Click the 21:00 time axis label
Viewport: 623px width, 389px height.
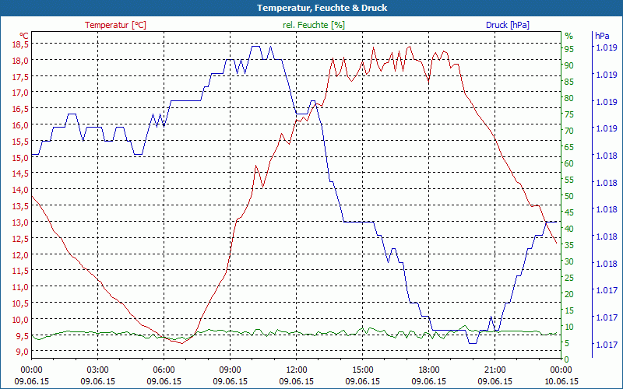(495, 370)
